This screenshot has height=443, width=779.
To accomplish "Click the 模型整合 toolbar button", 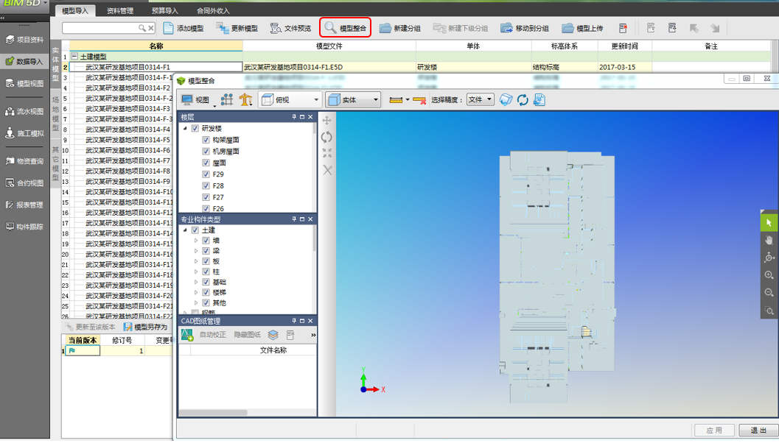I will 346,28.
